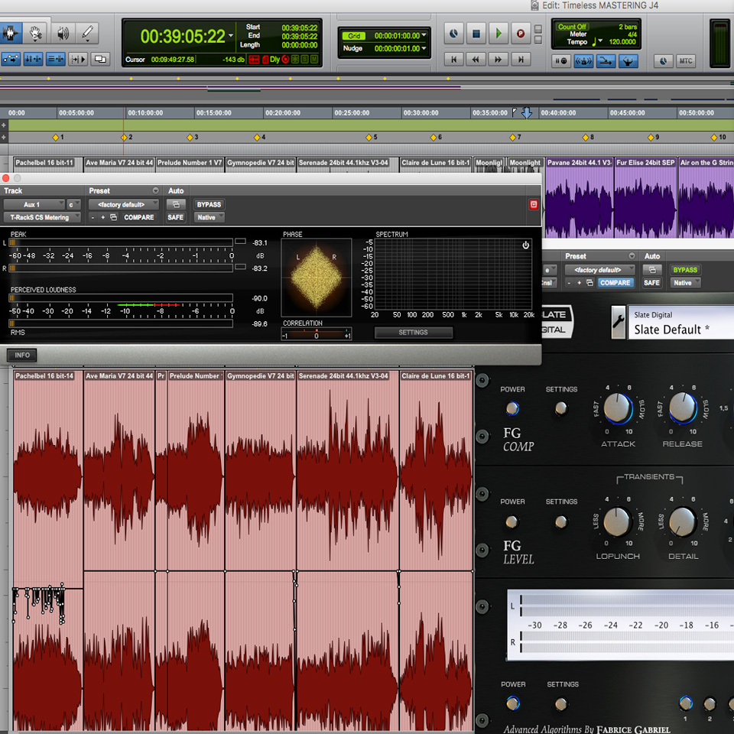Click the red record-enable status indicator
Screen dimensions: 734x734
click(x=285, y=60)
